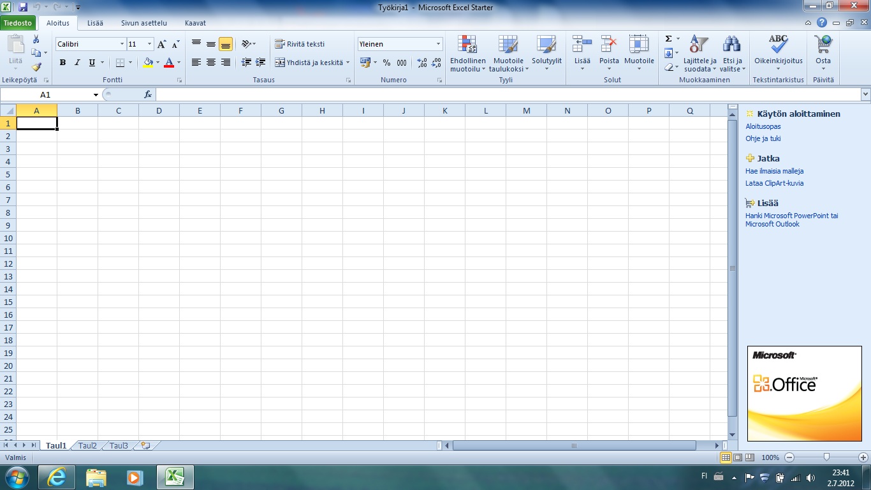Viewport: 871px width, 490px height.
Task: Click the Muotoile taulukoksi icon
Action: coord(508,45)
